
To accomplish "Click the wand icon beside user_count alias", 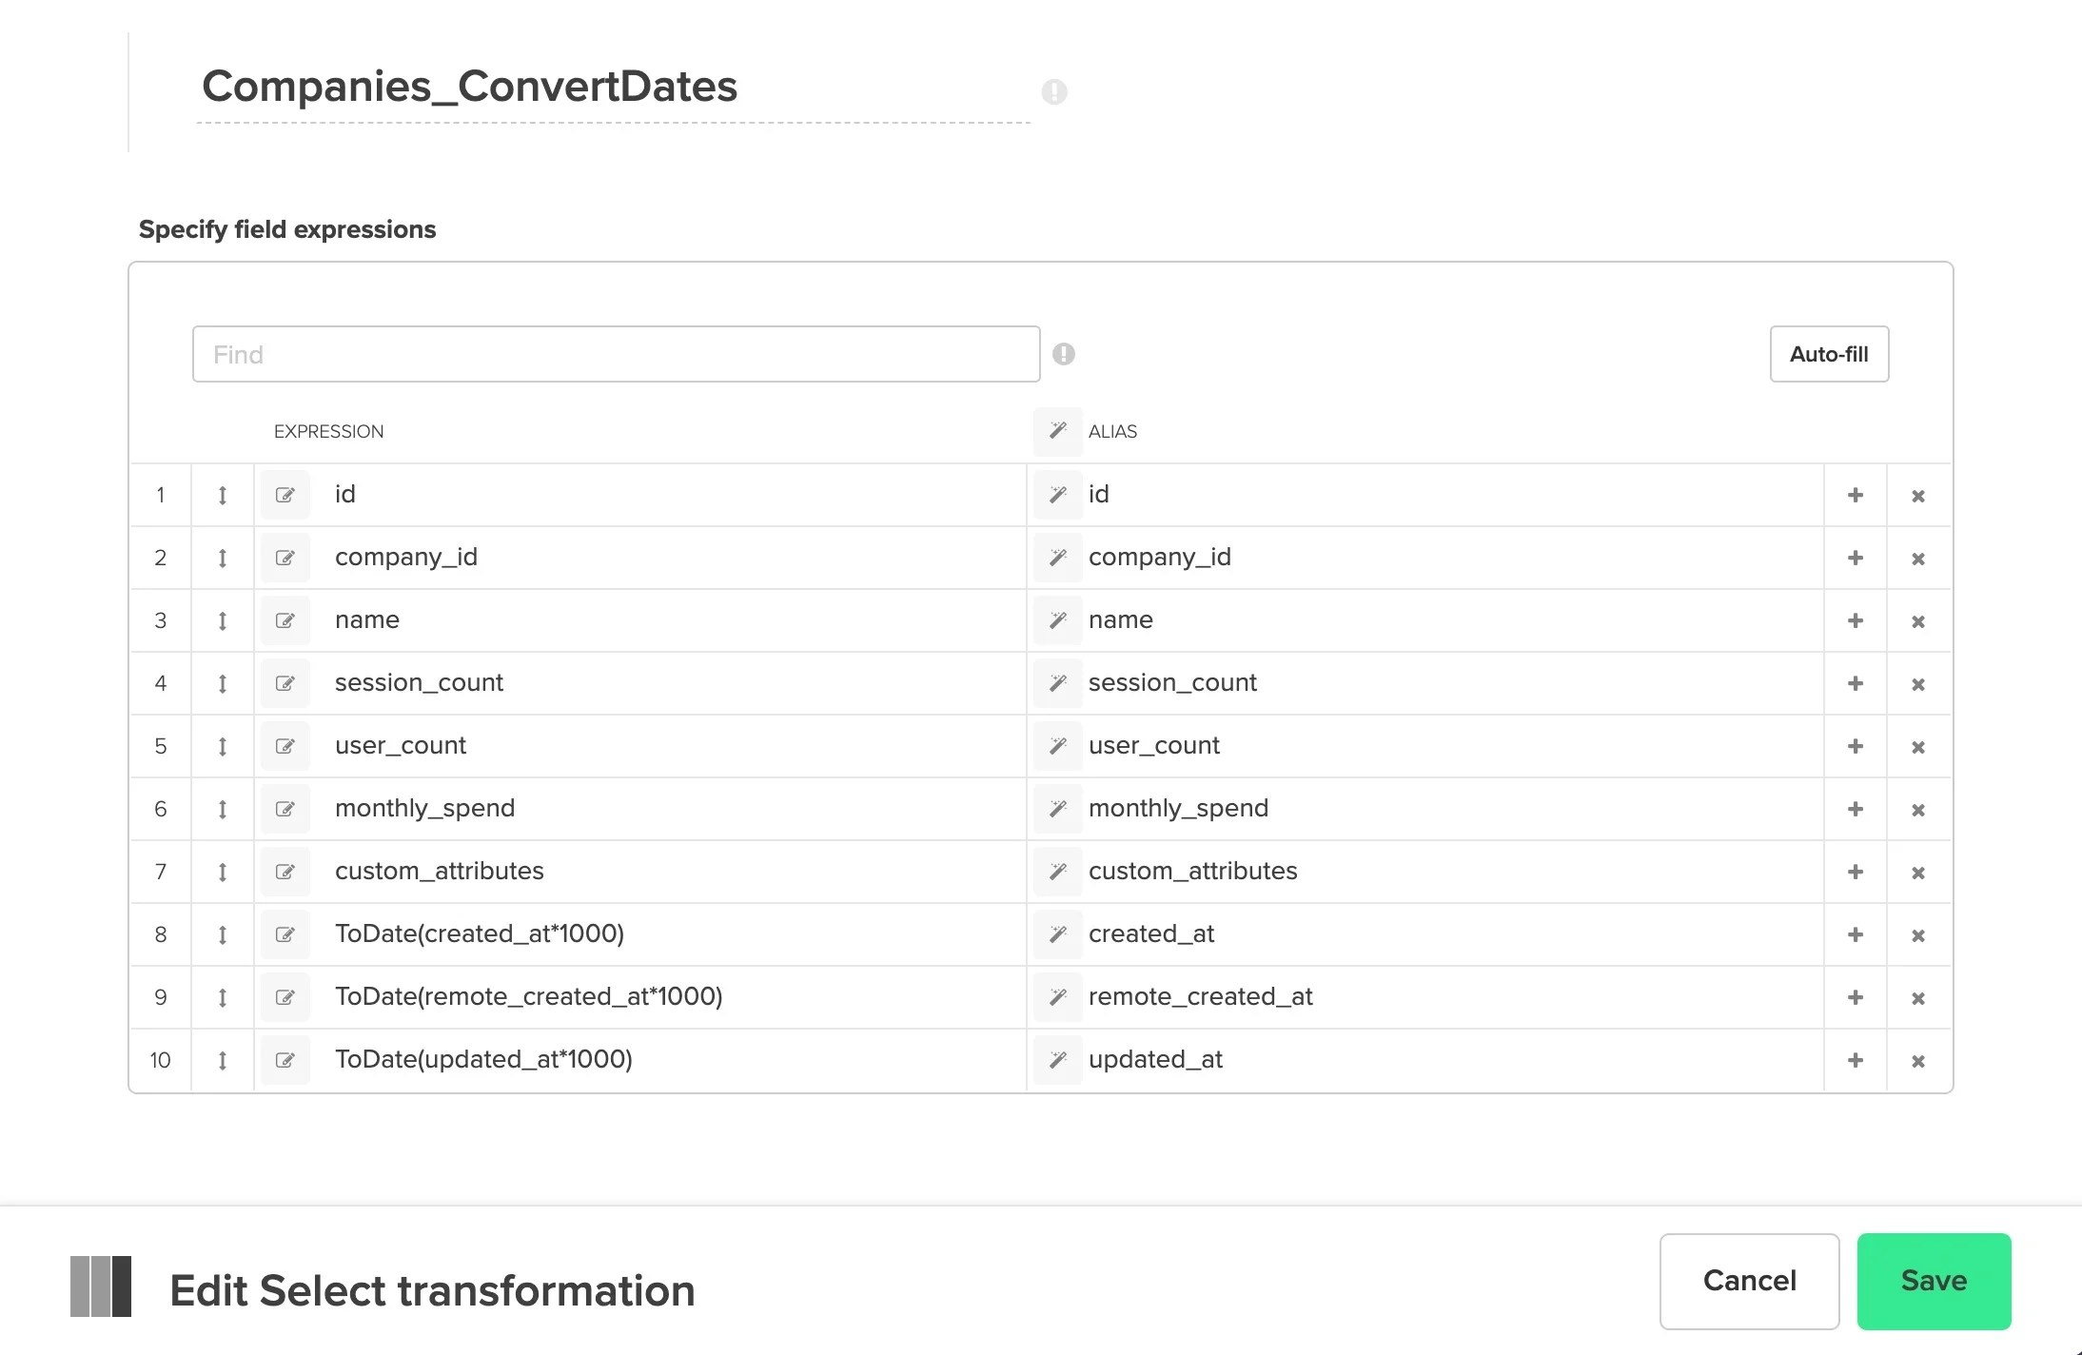I will (x=1057, y=745).
